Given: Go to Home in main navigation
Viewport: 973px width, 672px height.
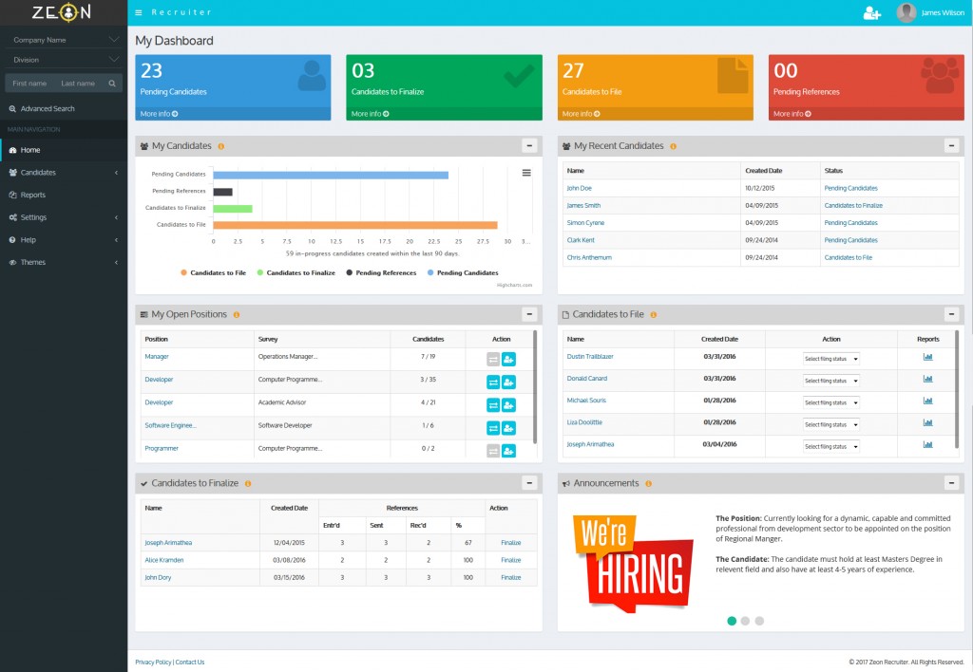Looking at the screenshot, I should [64, 150].
